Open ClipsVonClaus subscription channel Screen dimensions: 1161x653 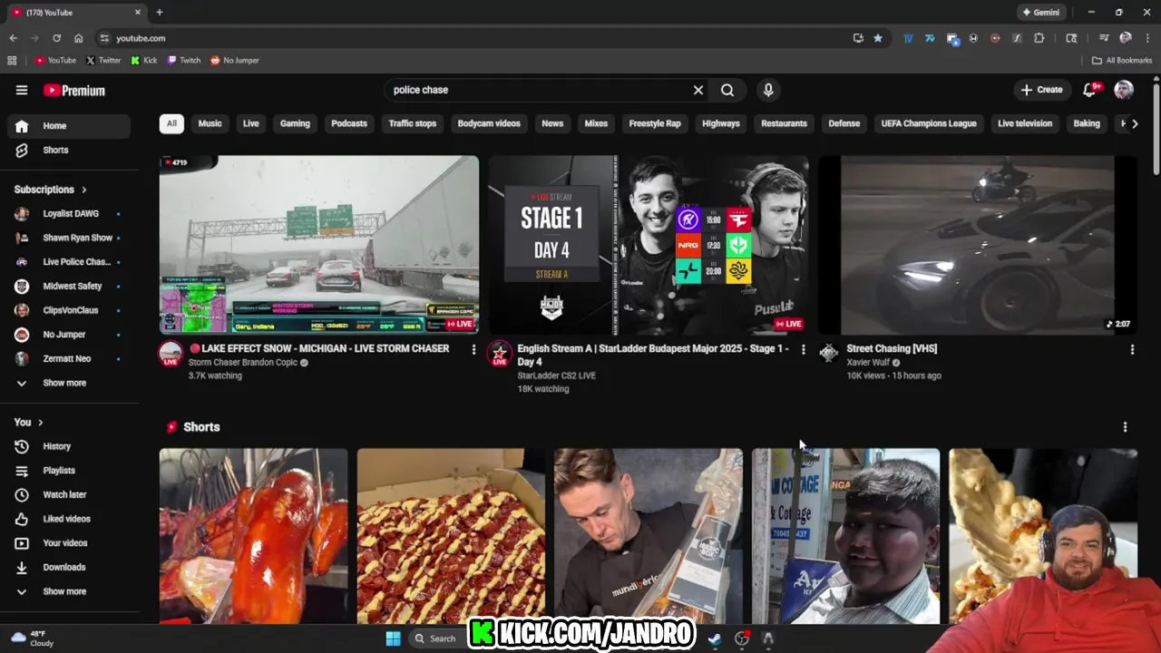pos(69,310)
